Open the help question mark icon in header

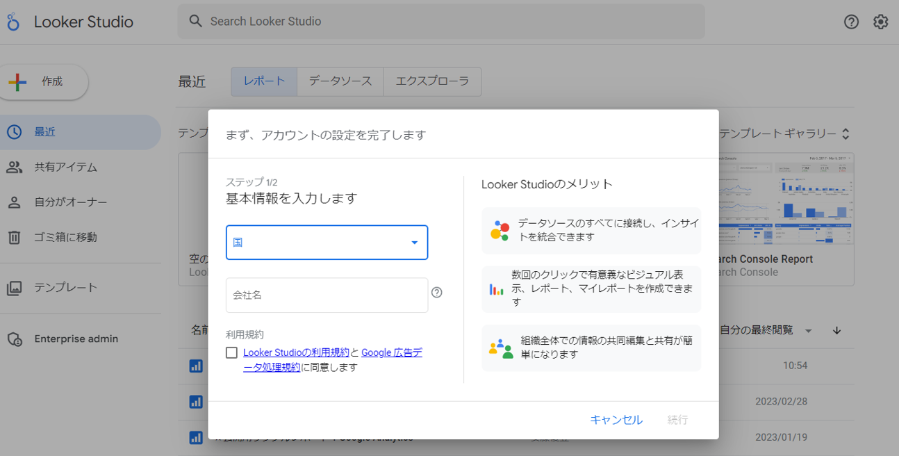coord(851,22)
